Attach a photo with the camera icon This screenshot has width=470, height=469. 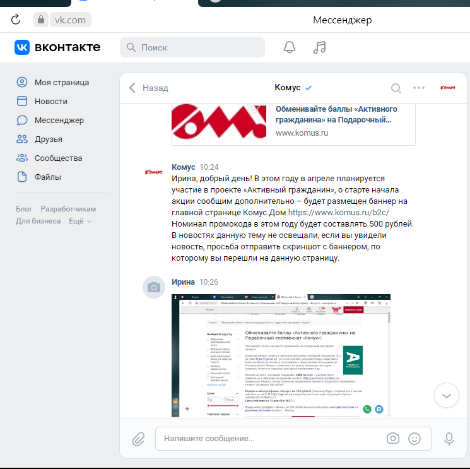tap(392, 439)
